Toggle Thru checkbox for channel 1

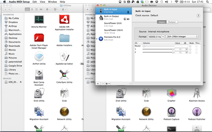click(196, 49)
